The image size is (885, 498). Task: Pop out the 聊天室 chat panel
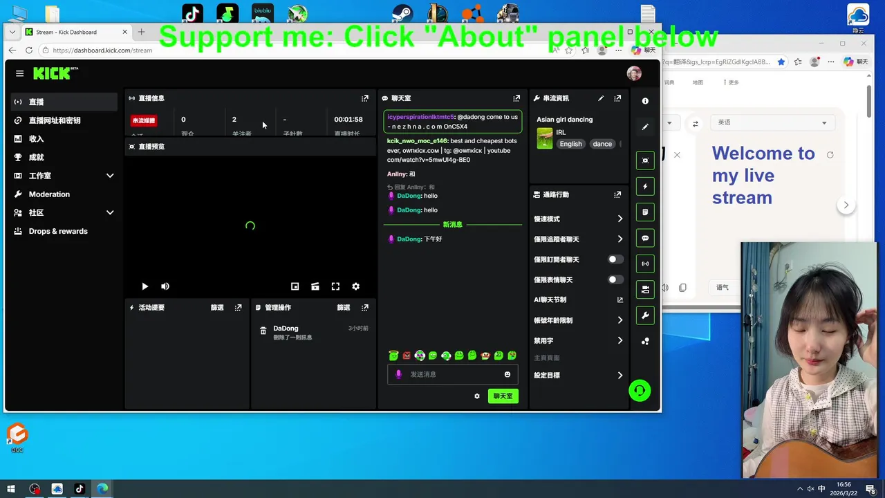(x=516, y=98)
